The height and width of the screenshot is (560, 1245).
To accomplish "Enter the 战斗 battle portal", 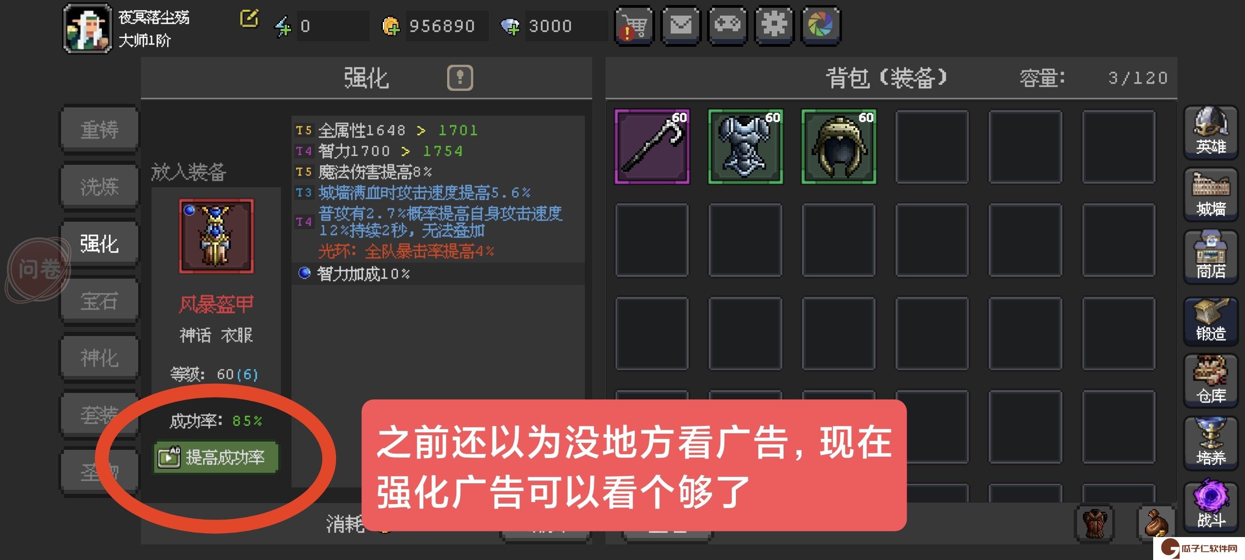I will [1211, 506].
